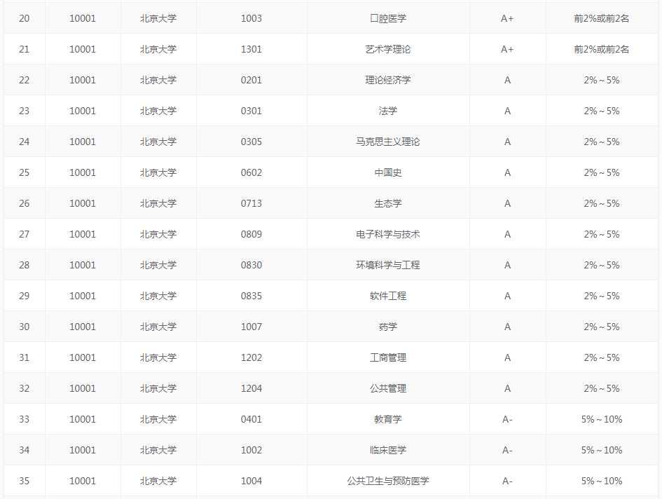This screenshot has height=499, width=662.
Task: Select subject code 1003
Action: point(251,18)
